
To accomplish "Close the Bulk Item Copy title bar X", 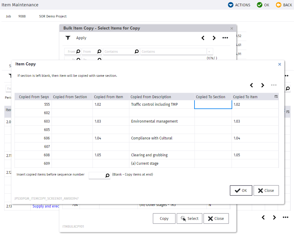I will point(232,28).
